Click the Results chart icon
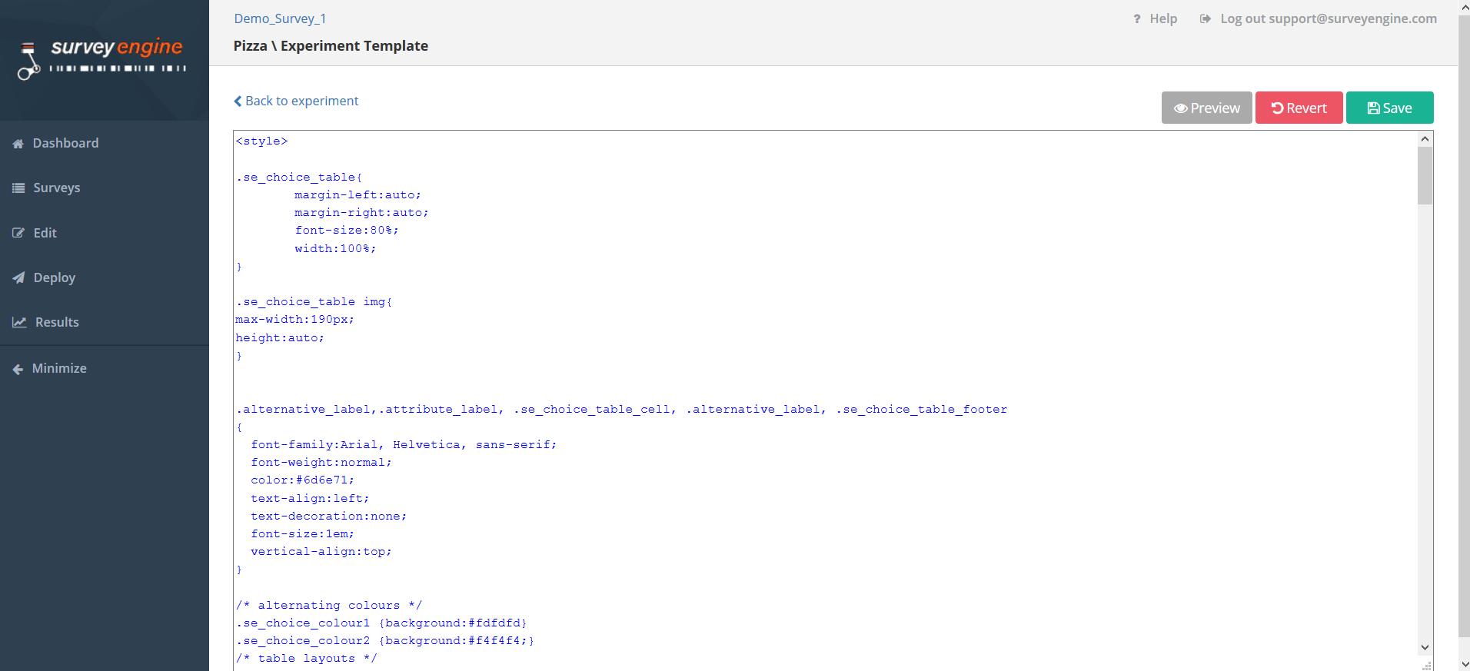The width and height of the screenshot is (1470, 671). point(19,323)
